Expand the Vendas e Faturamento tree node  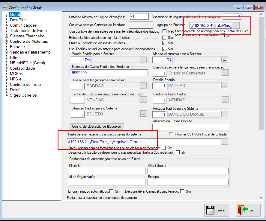coord(6,52)
